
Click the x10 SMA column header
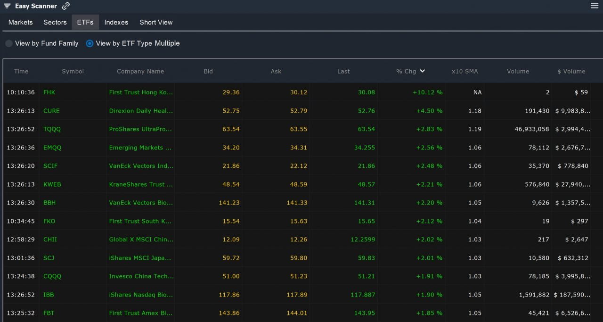[x=464, y=71]
